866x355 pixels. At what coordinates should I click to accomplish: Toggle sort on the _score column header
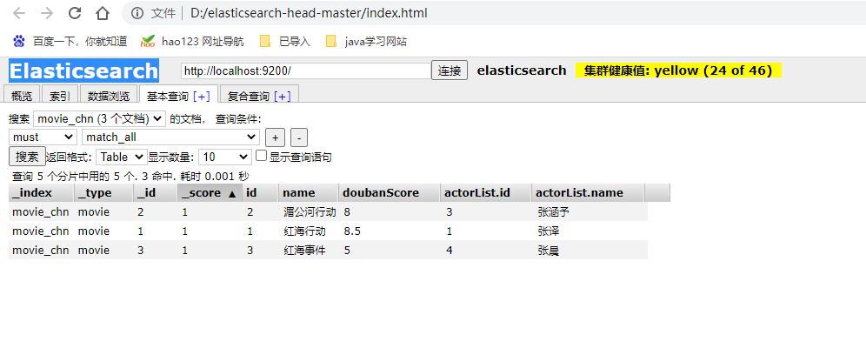[210, 193]
